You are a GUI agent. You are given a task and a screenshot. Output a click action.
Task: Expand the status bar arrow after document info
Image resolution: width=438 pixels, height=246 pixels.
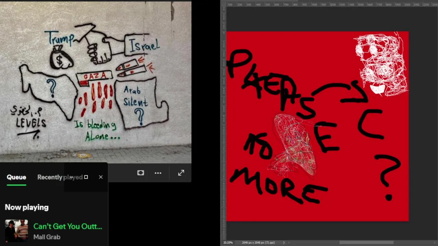point(284,243)
